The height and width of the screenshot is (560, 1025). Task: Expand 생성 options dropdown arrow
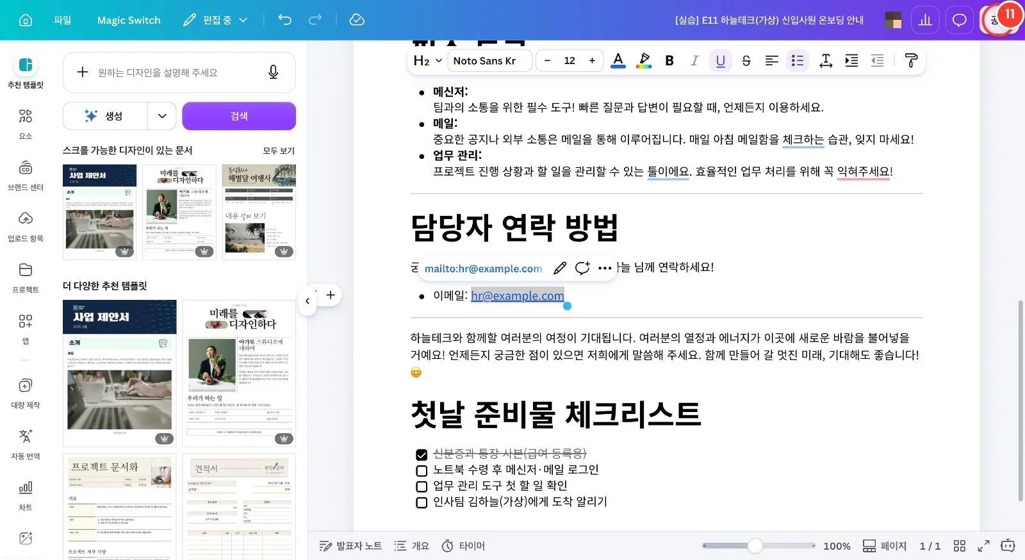click(162, 116)
